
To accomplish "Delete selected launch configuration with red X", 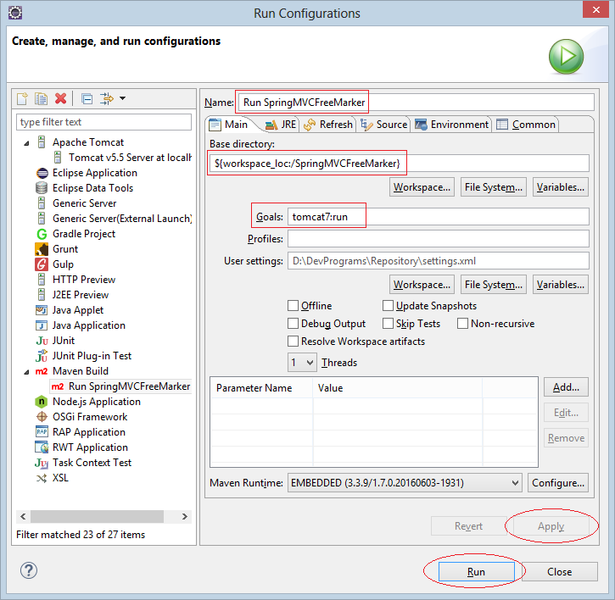I will pos(61,99).
